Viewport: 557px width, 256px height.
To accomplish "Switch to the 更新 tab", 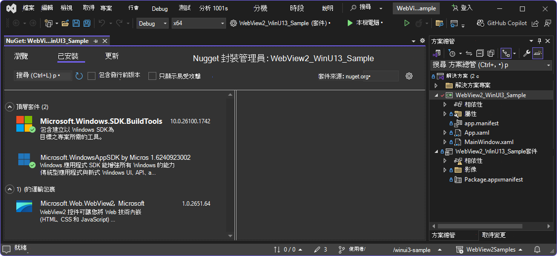I will click(x=112, y=56).
